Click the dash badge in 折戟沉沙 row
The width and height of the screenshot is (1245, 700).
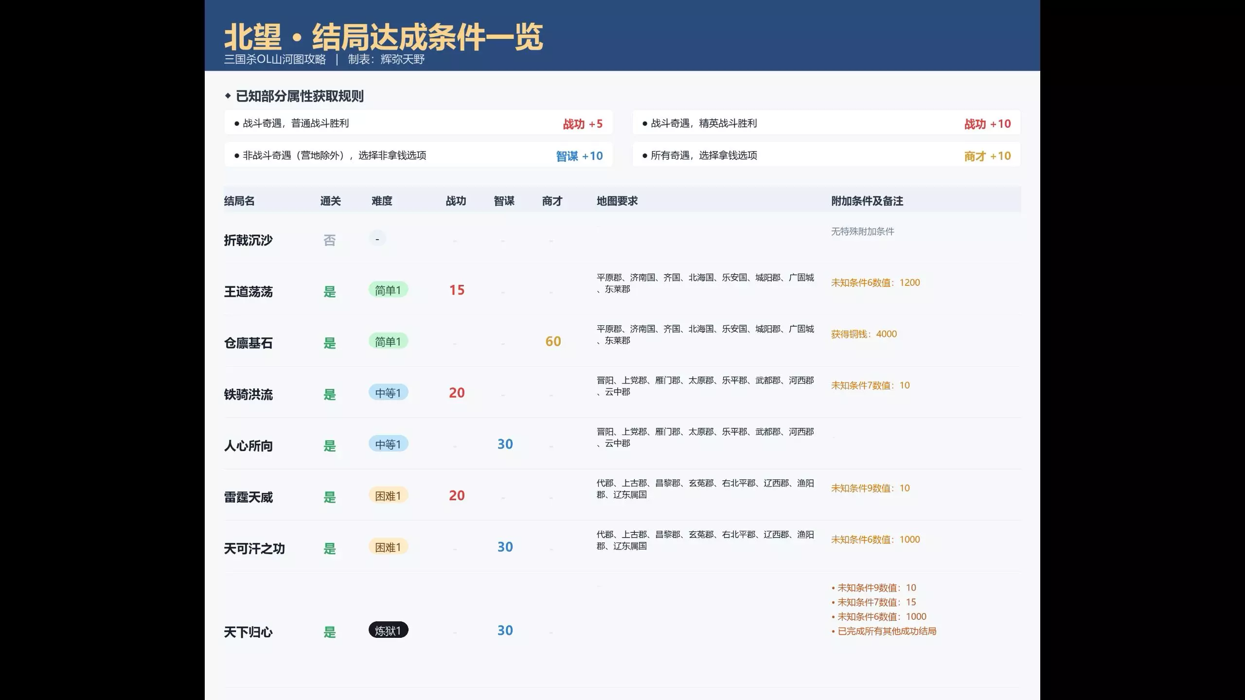377,239
